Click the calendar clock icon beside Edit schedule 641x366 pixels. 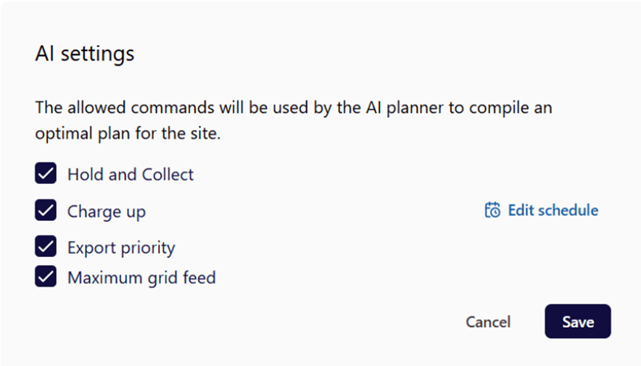pyautogui.click(x=492, y=210)
